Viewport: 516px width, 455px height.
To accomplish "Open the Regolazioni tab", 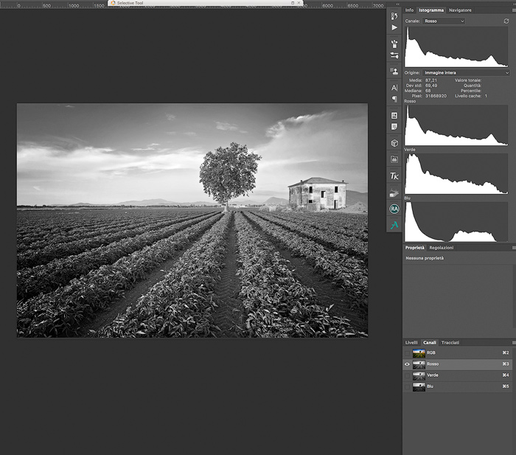I will click(442, 248).
